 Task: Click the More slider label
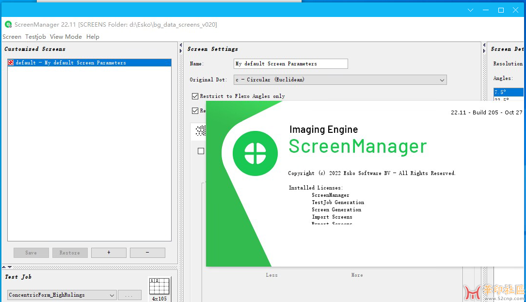pos(357,275)
